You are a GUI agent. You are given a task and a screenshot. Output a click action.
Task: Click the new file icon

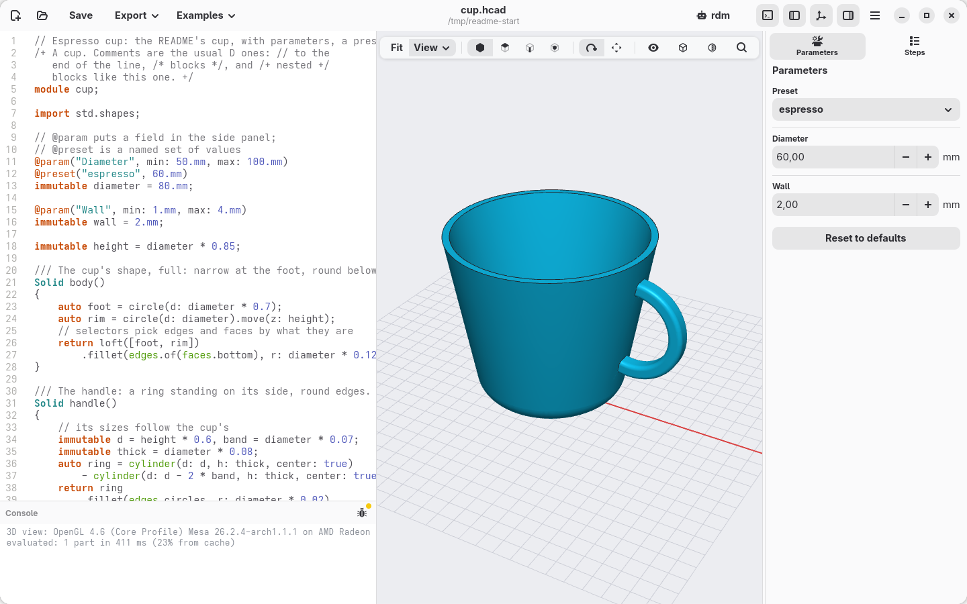click(x=15, y=15)
